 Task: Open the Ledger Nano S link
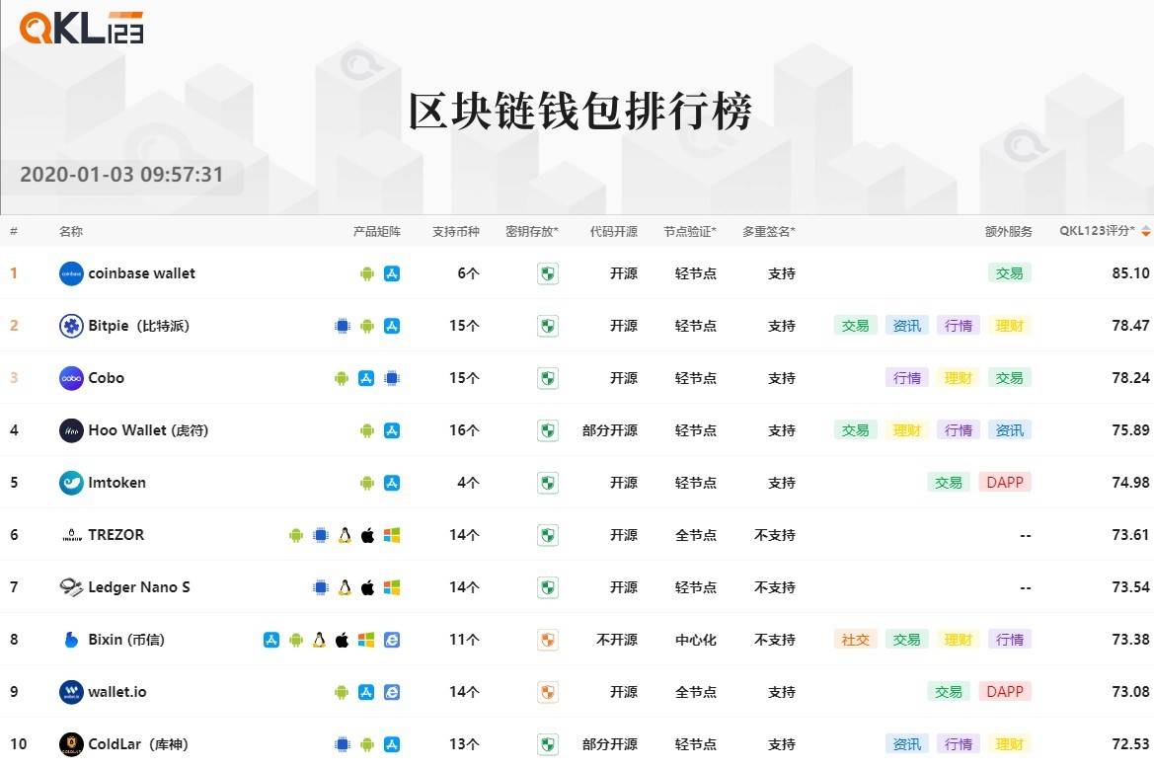click(x=139, y=586)
